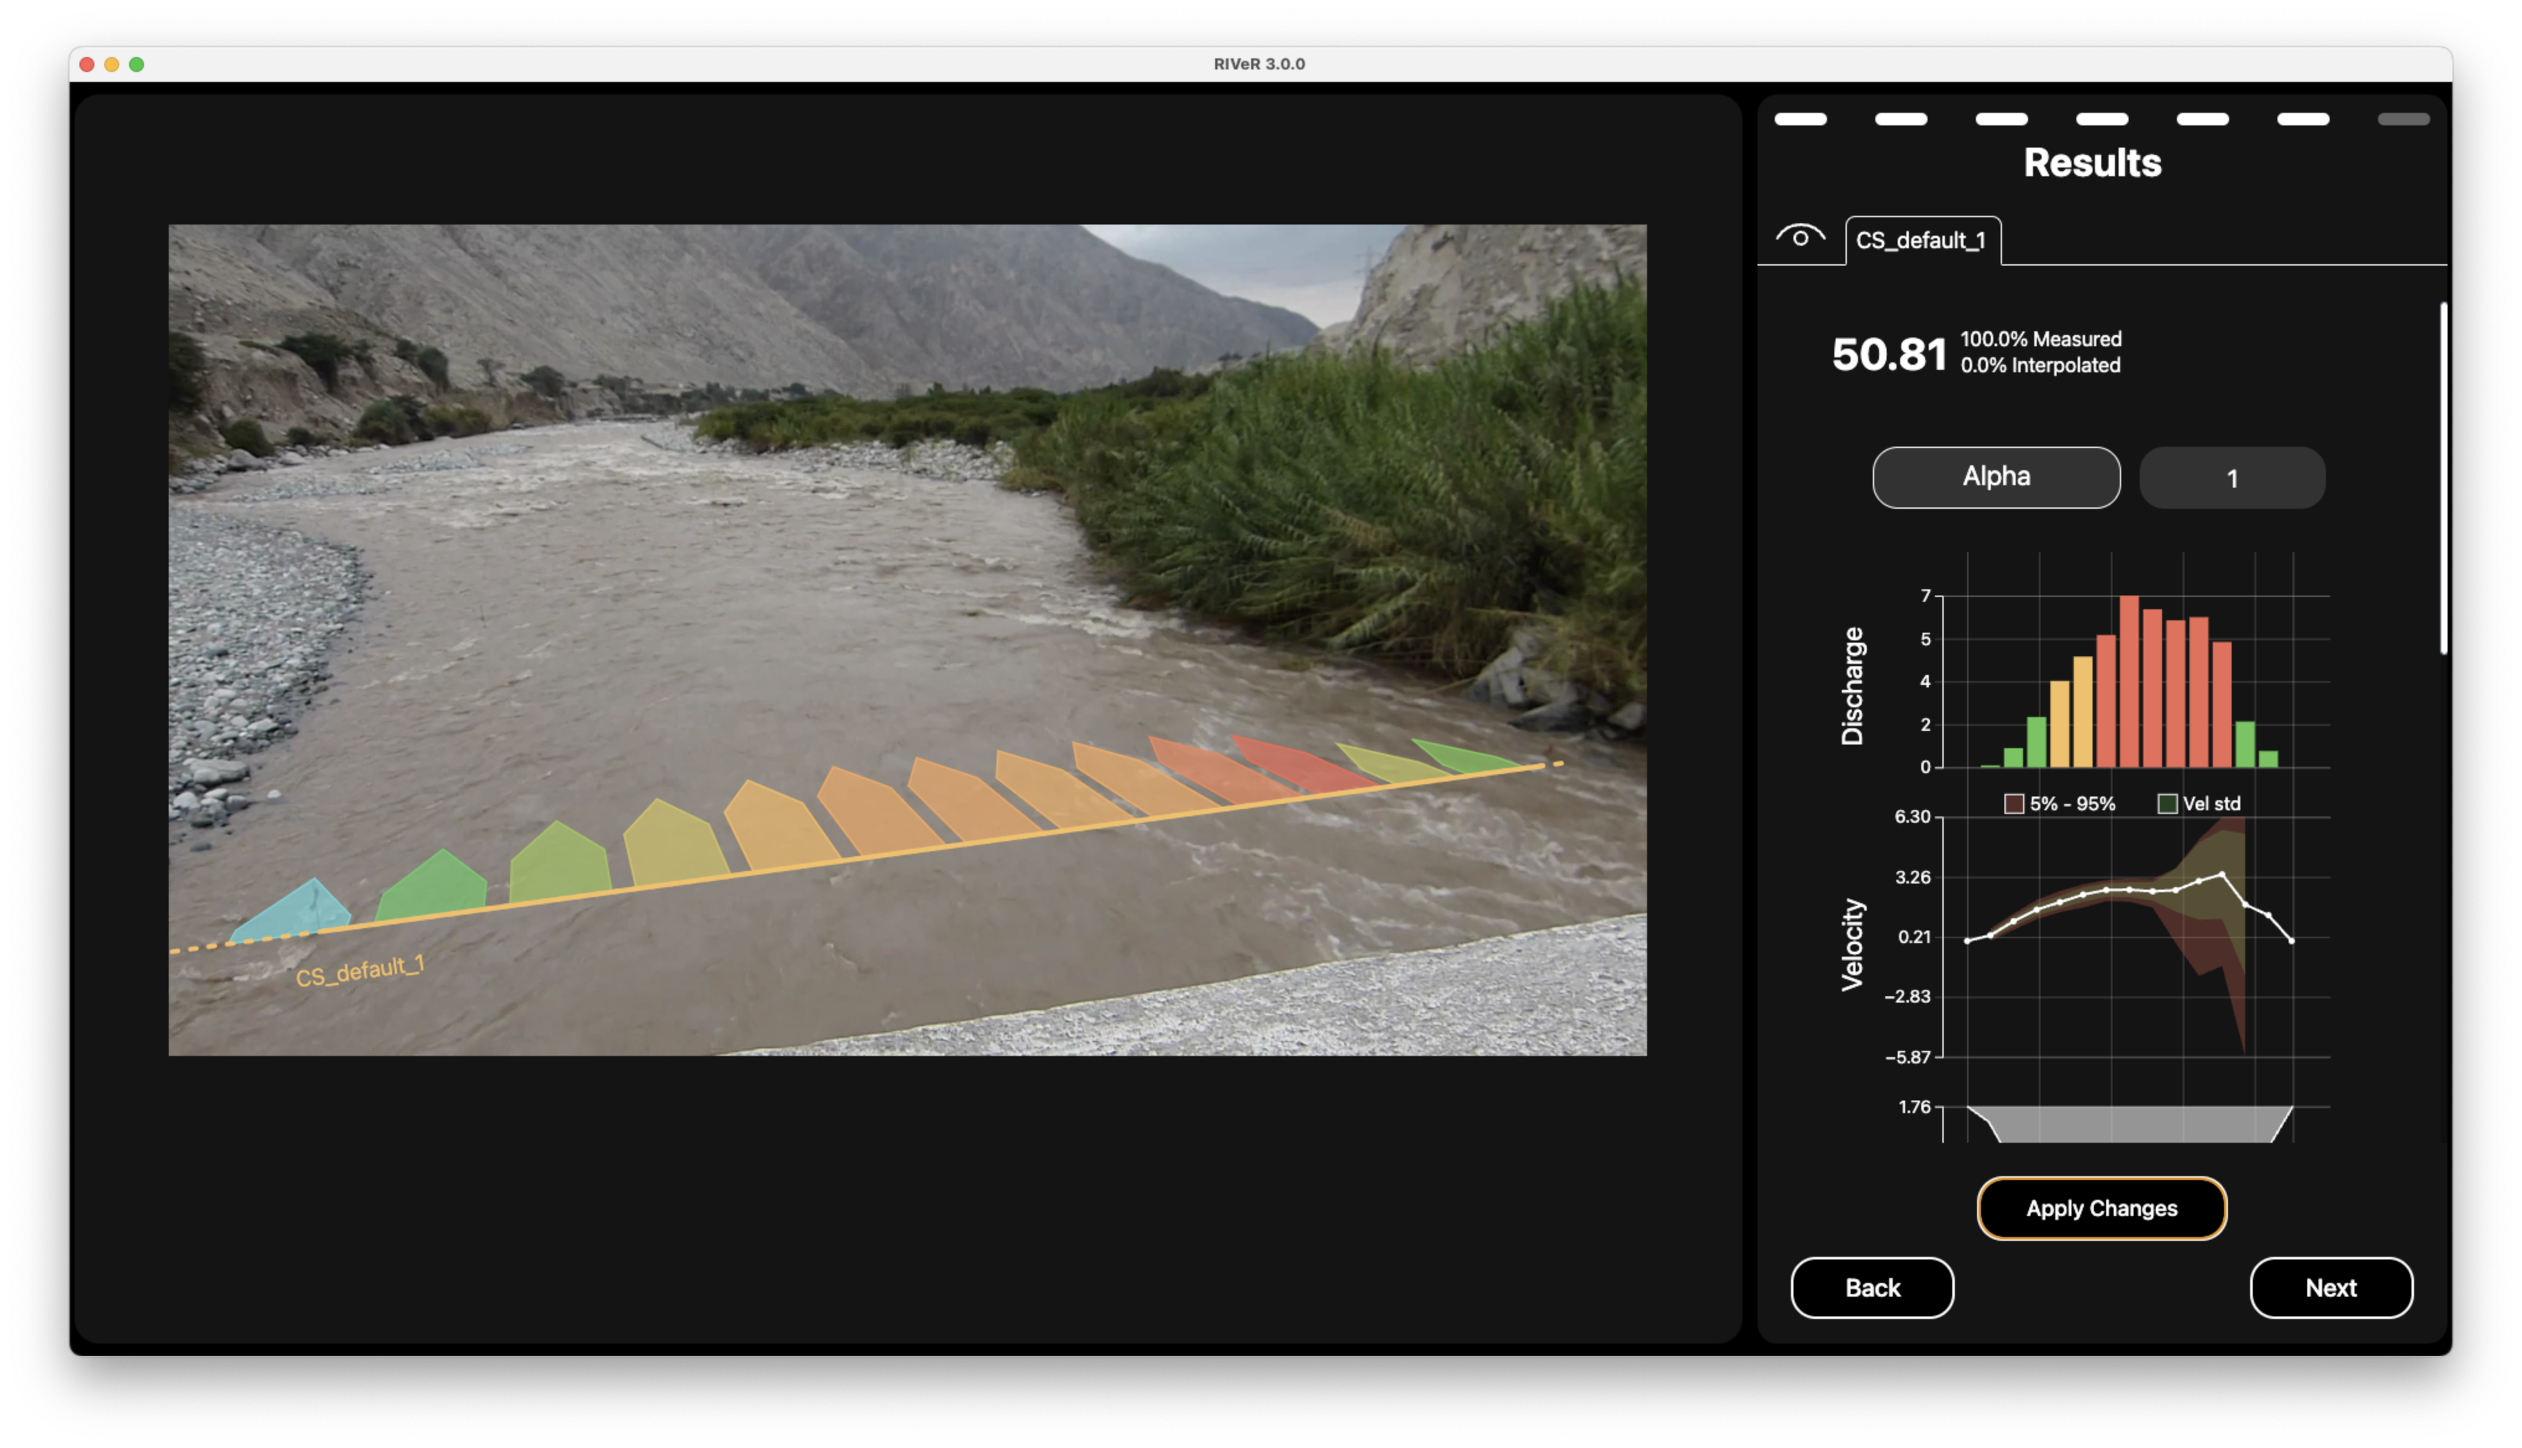This screenshot has height=1448, width=2522.
Task: Click the Results panel vertical scrollbar
Action: (x=2443, y=477)
